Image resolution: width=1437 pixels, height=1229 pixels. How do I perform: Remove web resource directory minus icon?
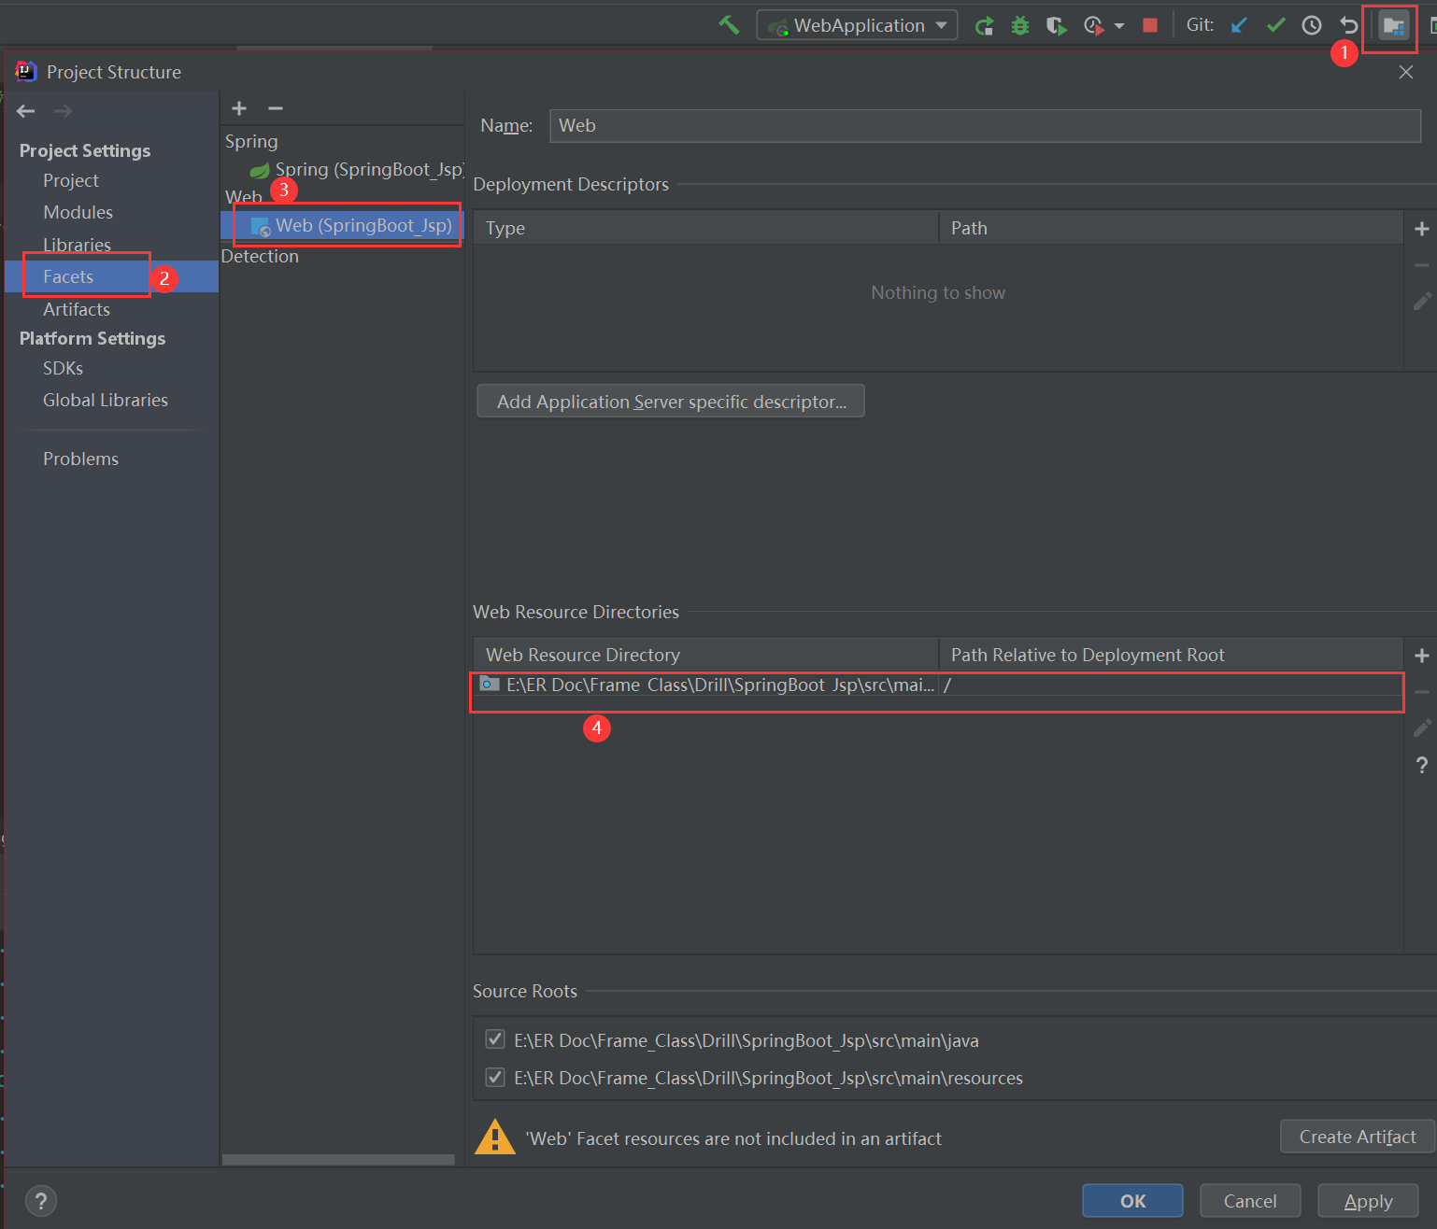[1421, 692]
